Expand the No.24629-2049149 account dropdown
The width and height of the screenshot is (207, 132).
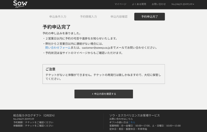pyautogui.click(x=183, y=4)
